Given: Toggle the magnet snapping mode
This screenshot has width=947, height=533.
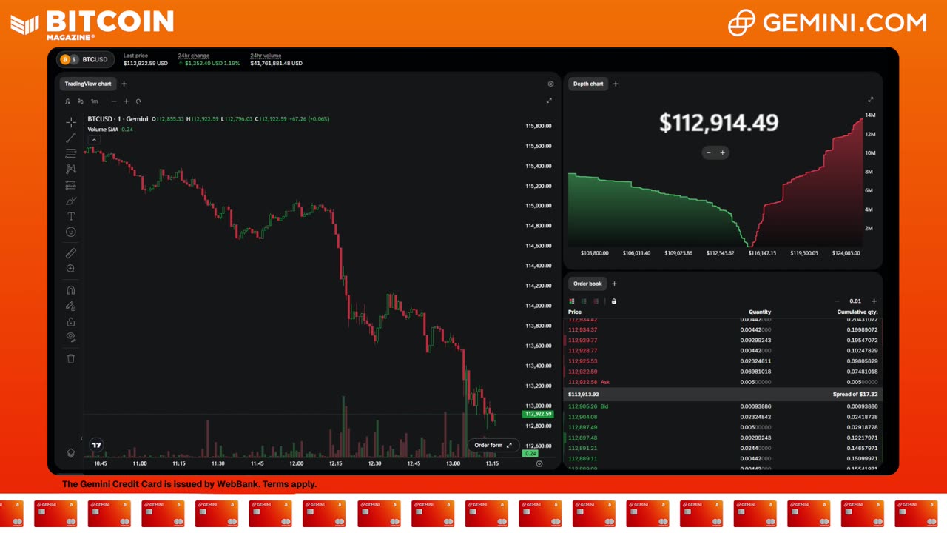Looking at the screenshot, I should click(71, 290).
